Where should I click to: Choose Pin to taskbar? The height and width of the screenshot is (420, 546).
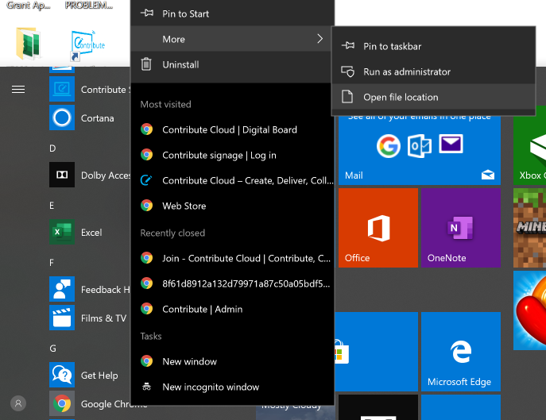[433, 46]
